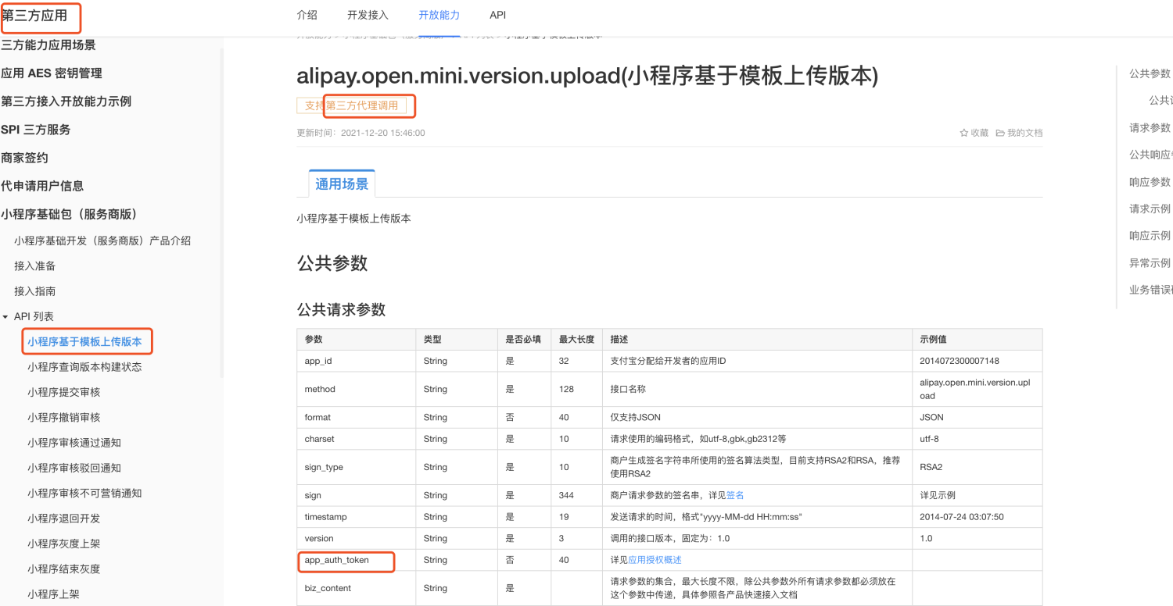Viewport: 1173px width, 606px height.
Task: Click the app_auth_token parameter cell
Action: click(x=356, y=560)
